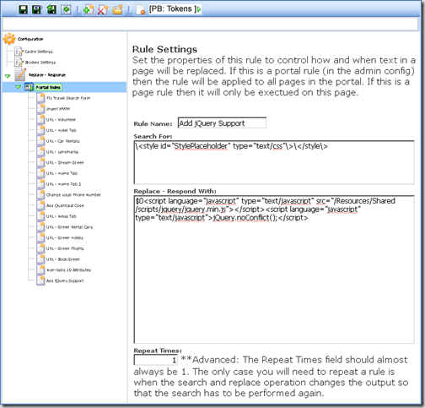Select the URL - Volunteer rule label
425x408 pixels.
pos(61,119)
